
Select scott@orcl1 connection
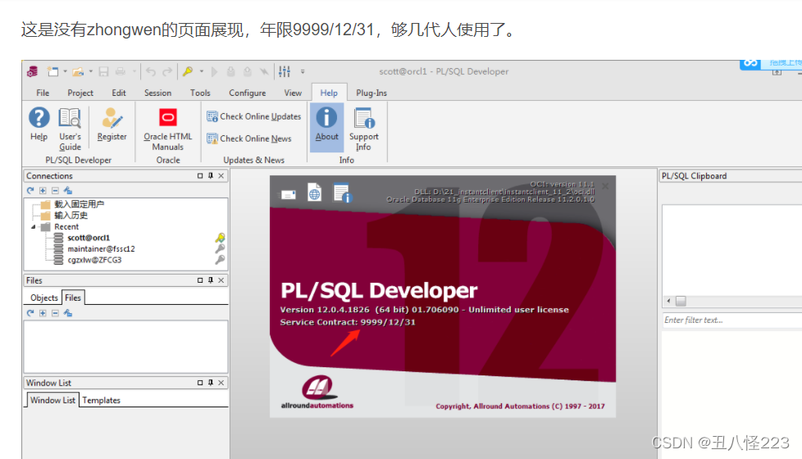pos(89,238)
